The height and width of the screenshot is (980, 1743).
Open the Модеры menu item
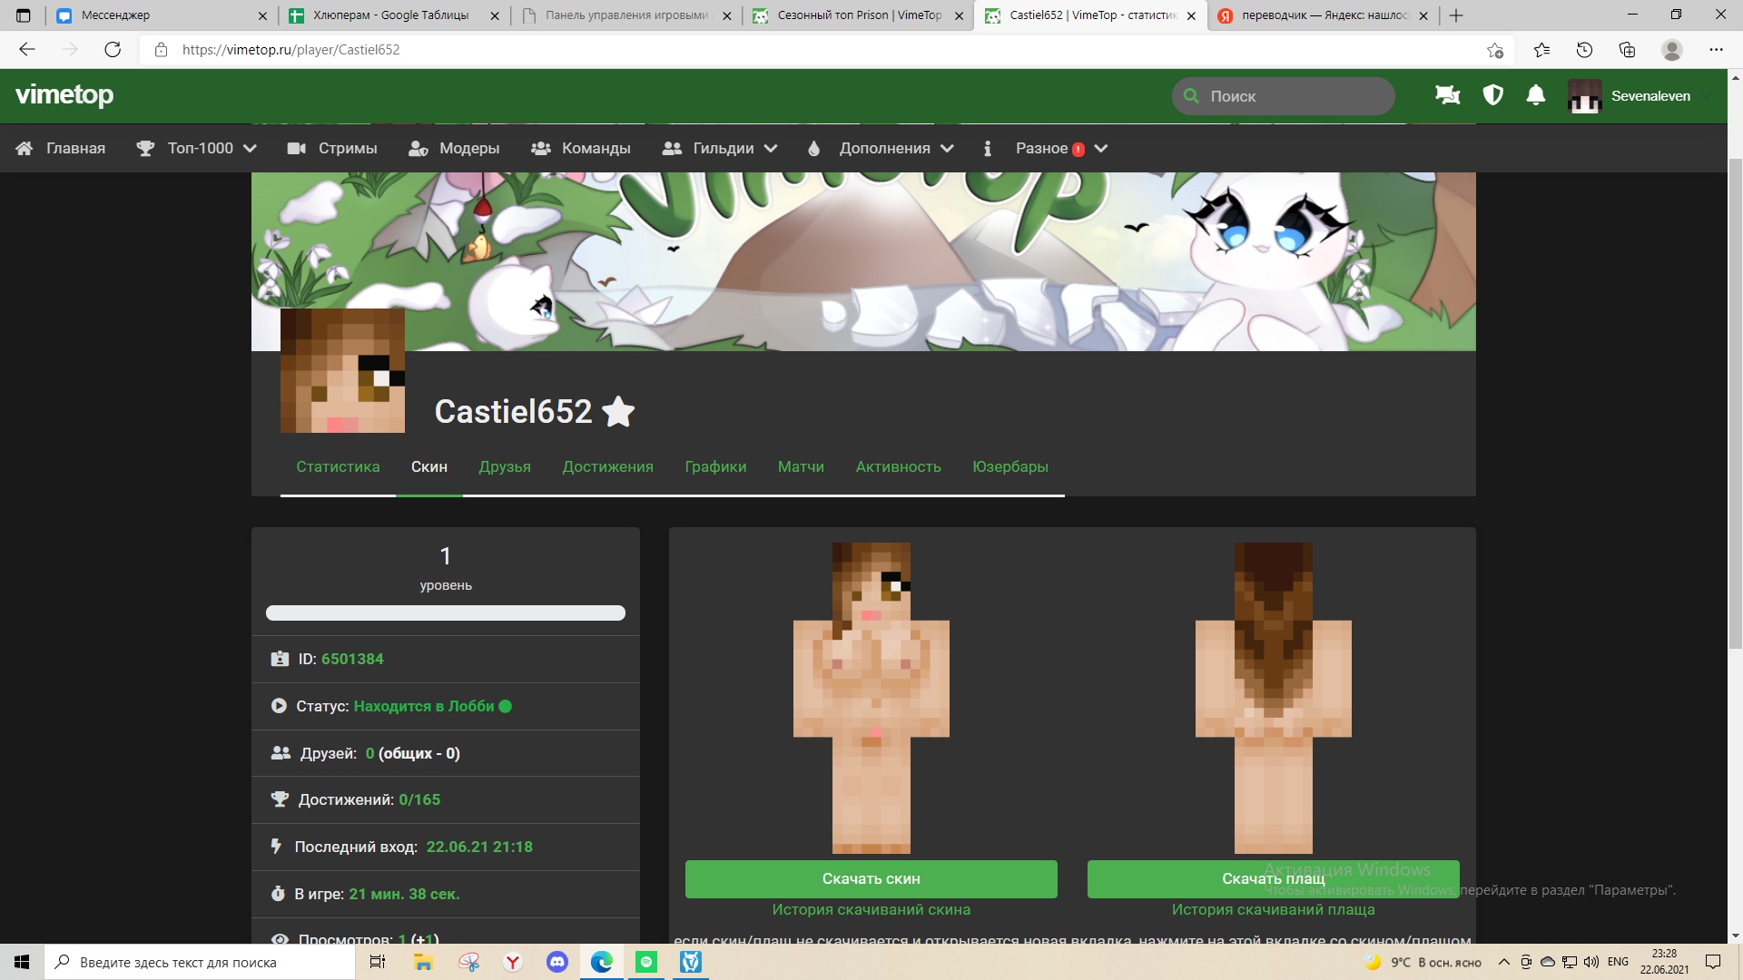(x=454, y=148)
